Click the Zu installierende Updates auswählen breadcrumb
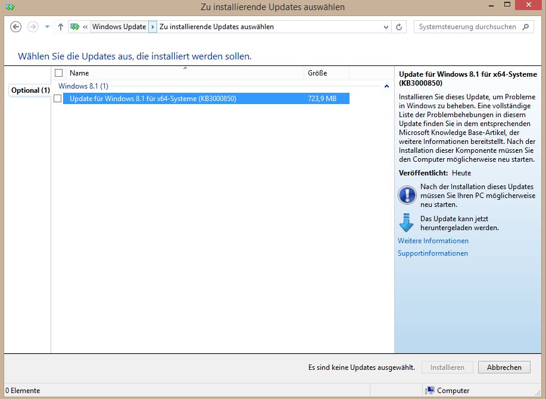The image size is (546, 399). pyautogui.click(x=217, y=27)
